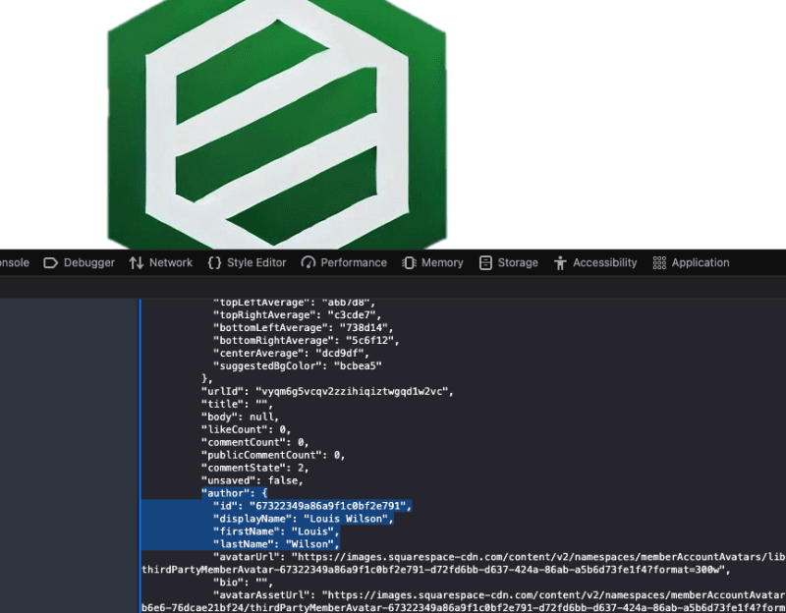Switch to the Console tab
This screenshot has height=613, width=786.
[x=14, y=262]
